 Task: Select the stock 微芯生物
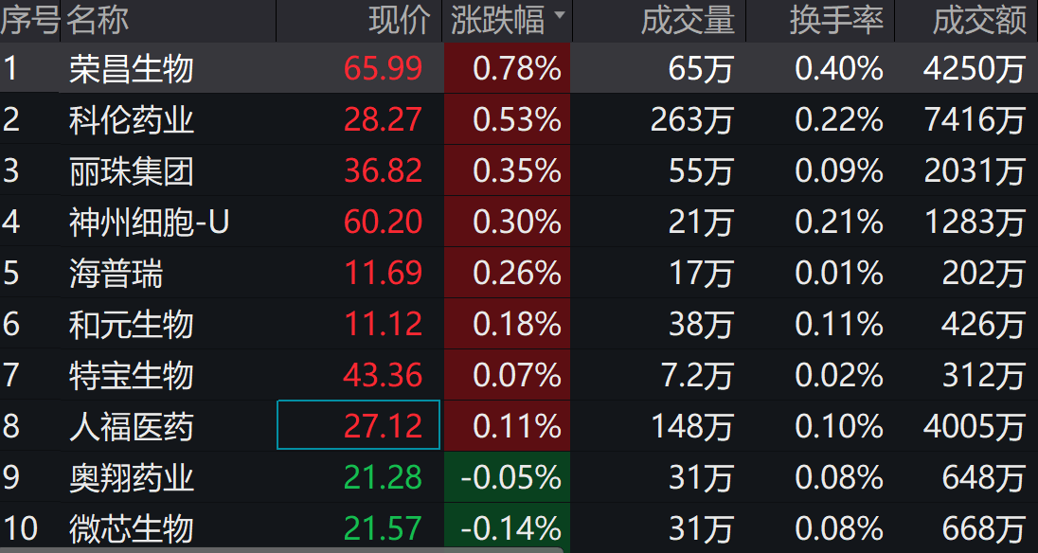132,527
